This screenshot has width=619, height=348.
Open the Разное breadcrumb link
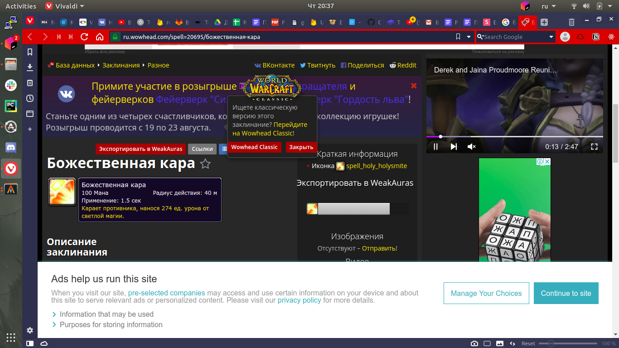(158, 65)
